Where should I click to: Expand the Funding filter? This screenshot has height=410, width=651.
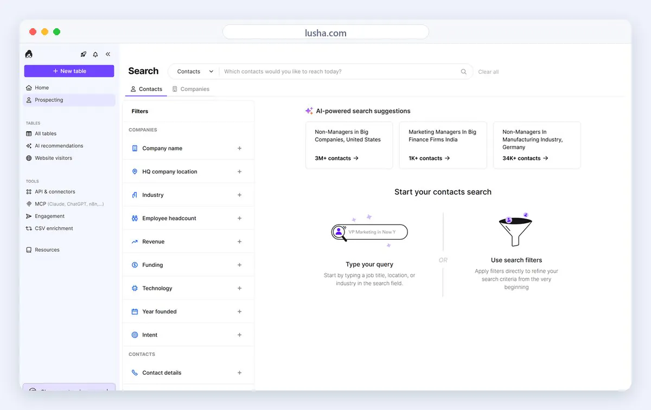point(239,265)
